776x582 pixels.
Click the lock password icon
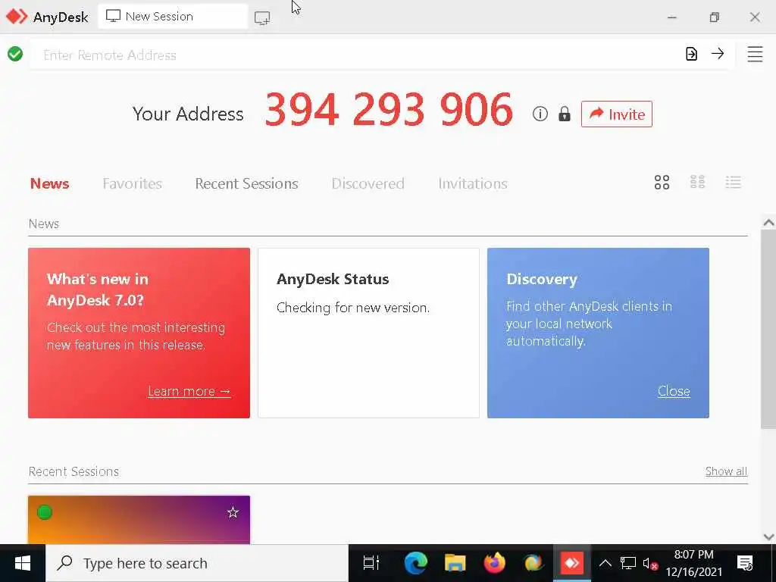point(564,114)
